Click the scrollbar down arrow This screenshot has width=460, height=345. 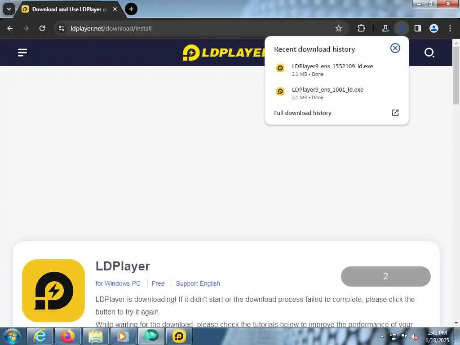pyautogui.click(x=456, y=323)
